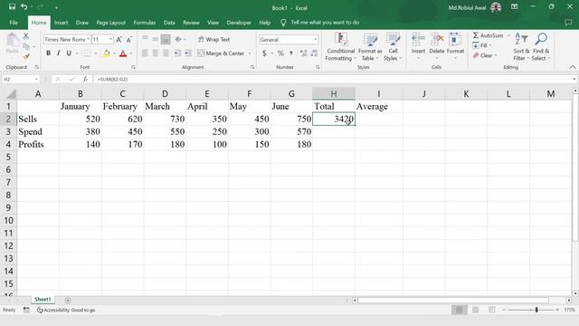Align text left
Screen dimensions: 579x326
tap(145, 53)
